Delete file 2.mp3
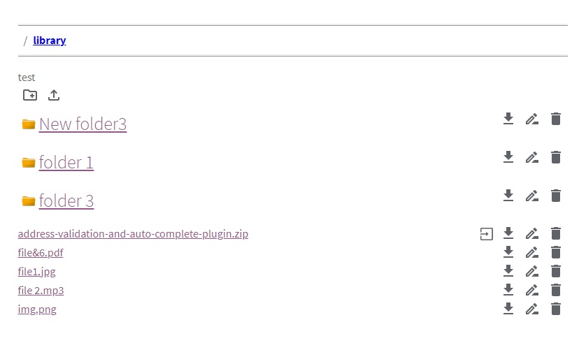The image size is (586, 343). (556, 290)
